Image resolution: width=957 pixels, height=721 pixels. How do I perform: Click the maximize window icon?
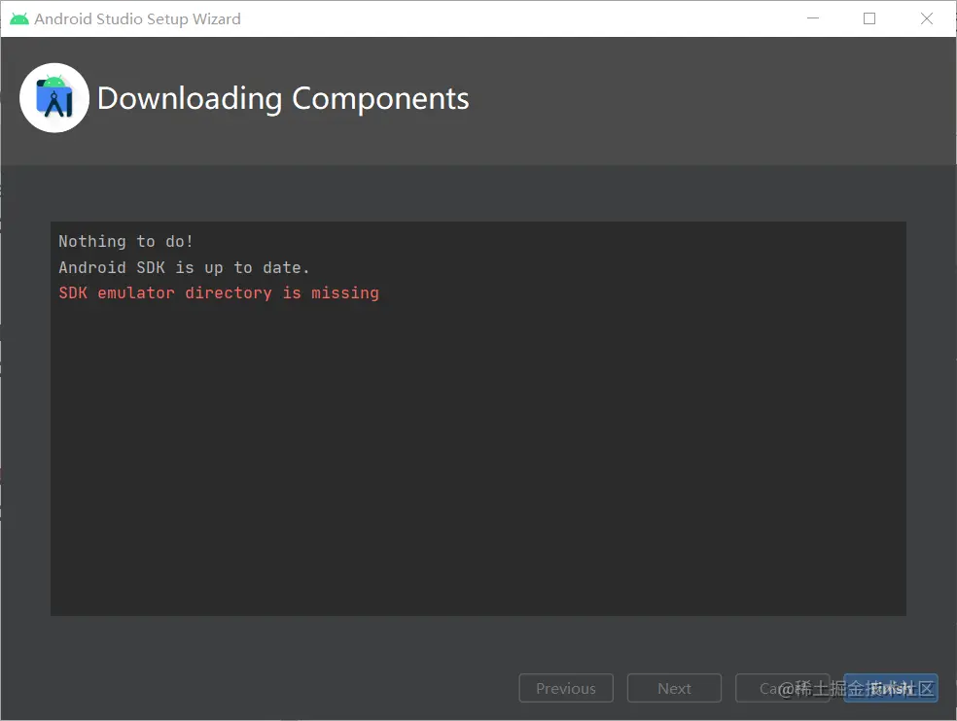coord(868,17)
